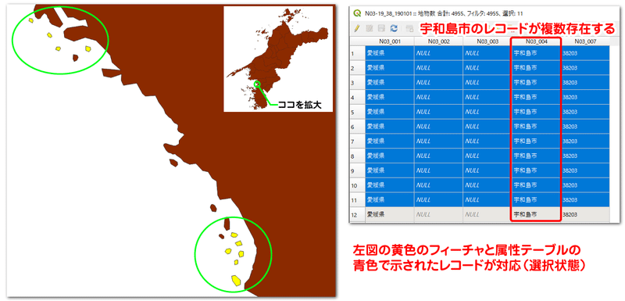This screenshot has width=625, height=301.
Task: Click the save edits floppy icon
Action: [381, 28]
